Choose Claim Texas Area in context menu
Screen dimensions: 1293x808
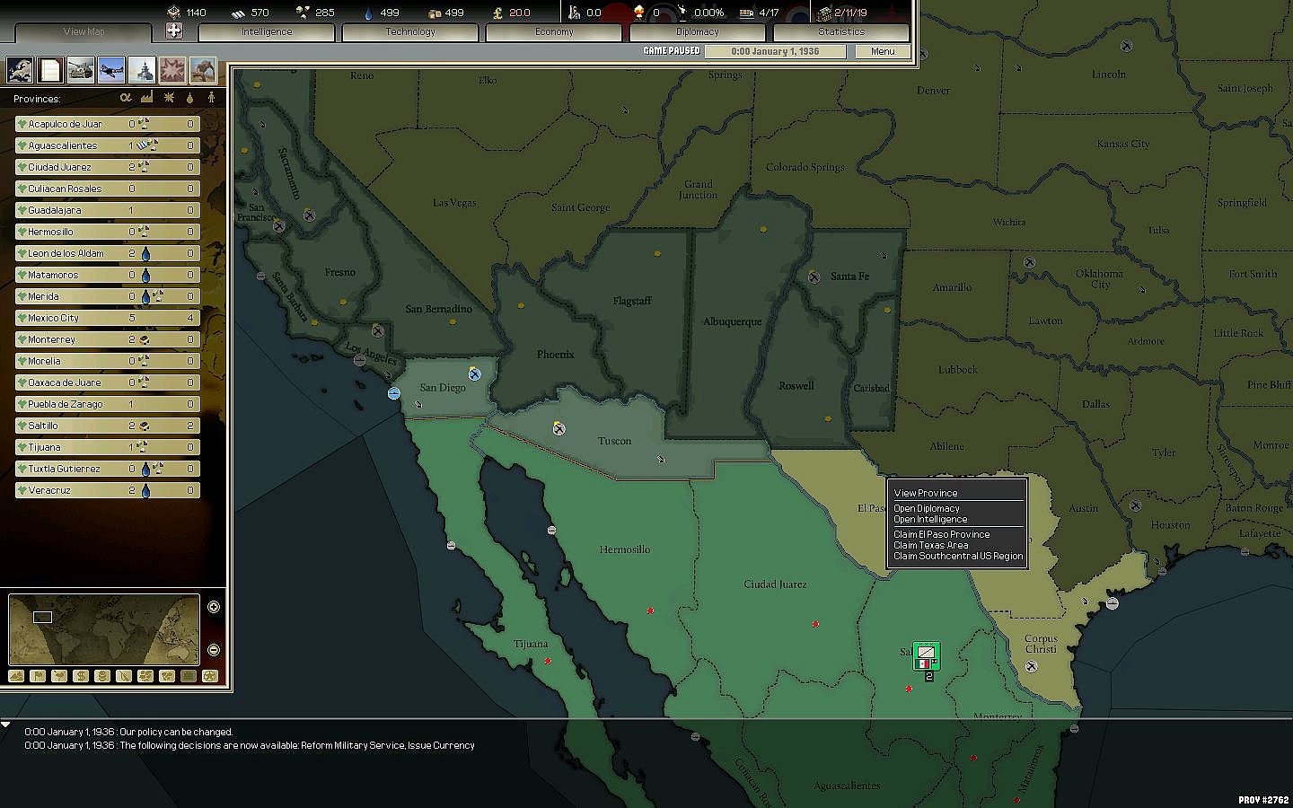(x=931, y=545)
